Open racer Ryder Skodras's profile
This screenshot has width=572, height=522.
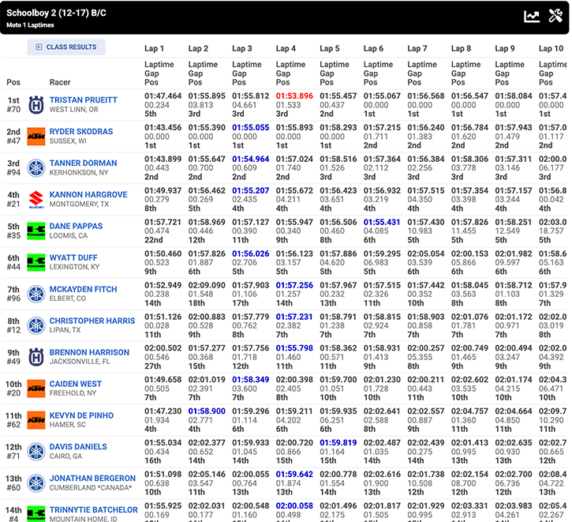point(81,131)
